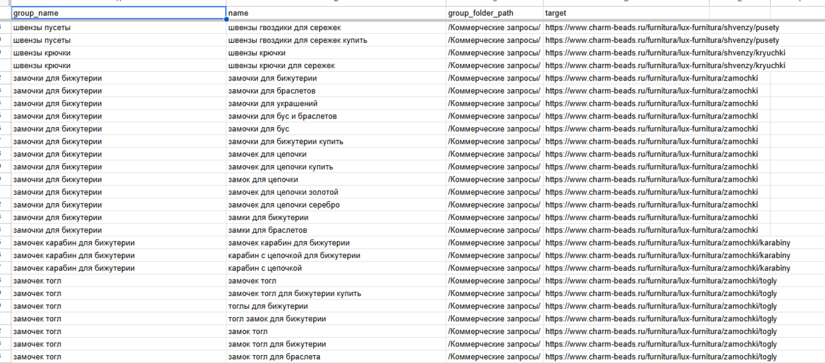
Task: Select the cell 'швензы крючки для сережек'
Action: tap(336, 65)
